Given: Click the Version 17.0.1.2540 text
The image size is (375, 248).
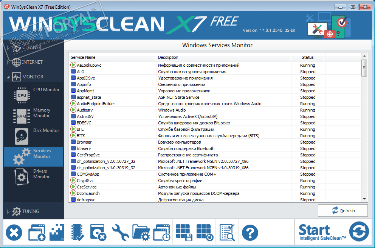Looking at the screenshot, I should tap(269, 30).
